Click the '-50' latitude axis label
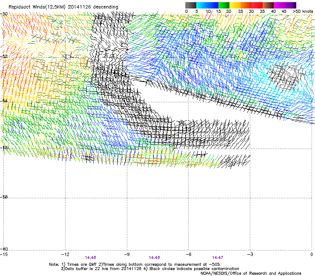This screenshot has width=315, height=276. (x=4, y=14)
